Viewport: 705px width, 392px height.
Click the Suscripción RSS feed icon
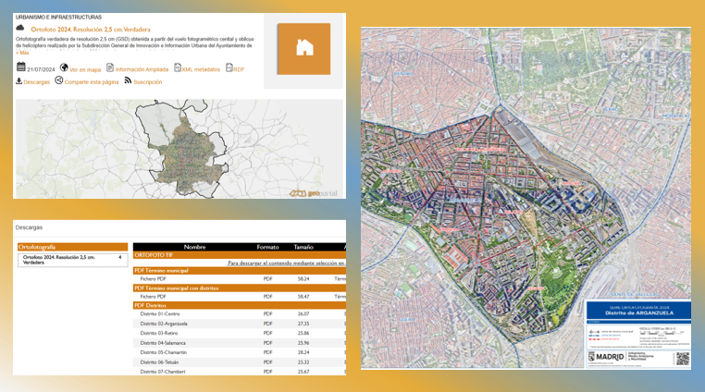[x=128, y=80]
